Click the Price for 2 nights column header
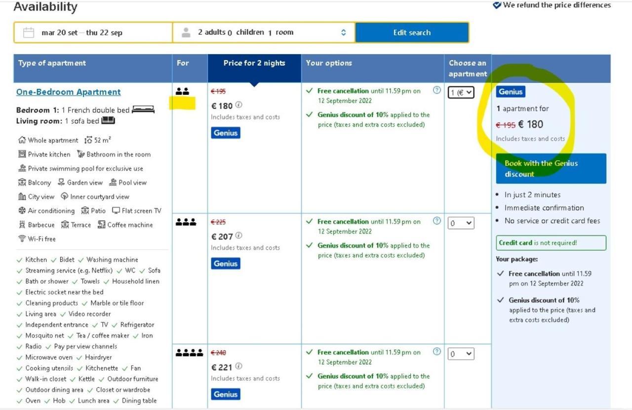 coord(254,68)
